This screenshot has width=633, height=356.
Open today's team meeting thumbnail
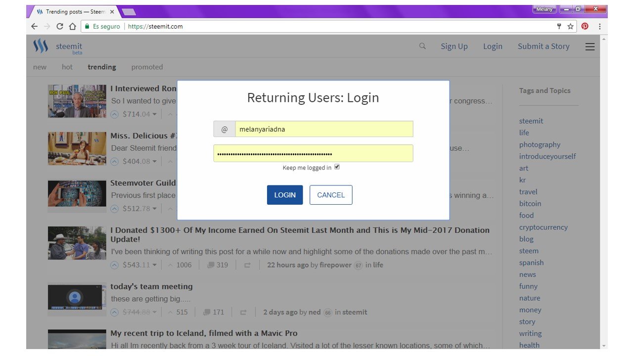pos(77,297)
